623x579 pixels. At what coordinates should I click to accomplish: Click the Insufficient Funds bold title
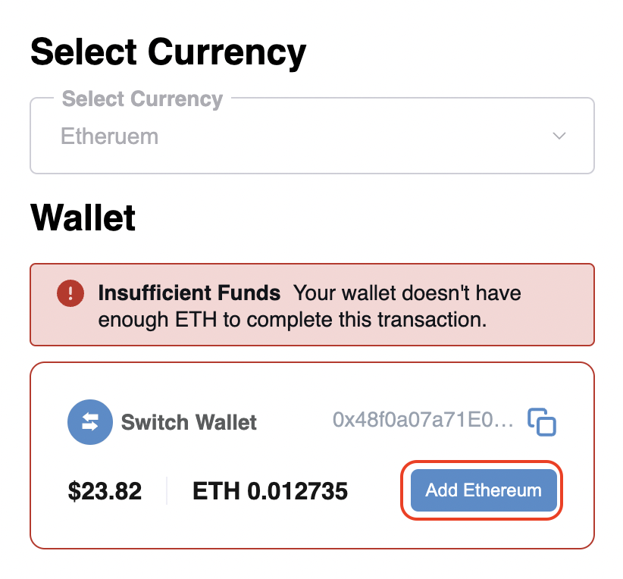pos(189,293)
